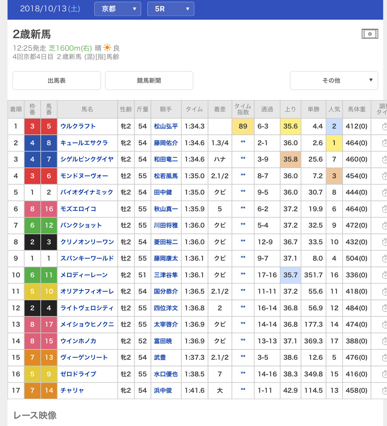387x426 pixels.
Task: Click the race video film icon
Action: coord(370,34)
